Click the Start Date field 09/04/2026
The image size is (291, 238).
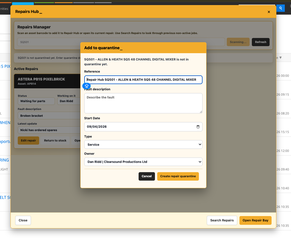tap(143, 127)
